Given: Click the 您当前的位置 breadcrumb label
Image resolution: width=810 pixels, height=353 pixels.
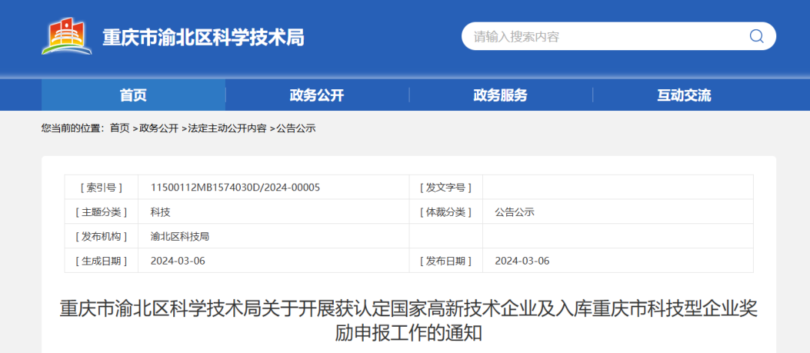Looking at the screenshot, I should [72, 128].
